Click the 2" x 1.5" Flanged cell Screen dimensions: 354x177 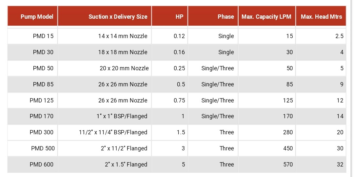pos(126,165)
